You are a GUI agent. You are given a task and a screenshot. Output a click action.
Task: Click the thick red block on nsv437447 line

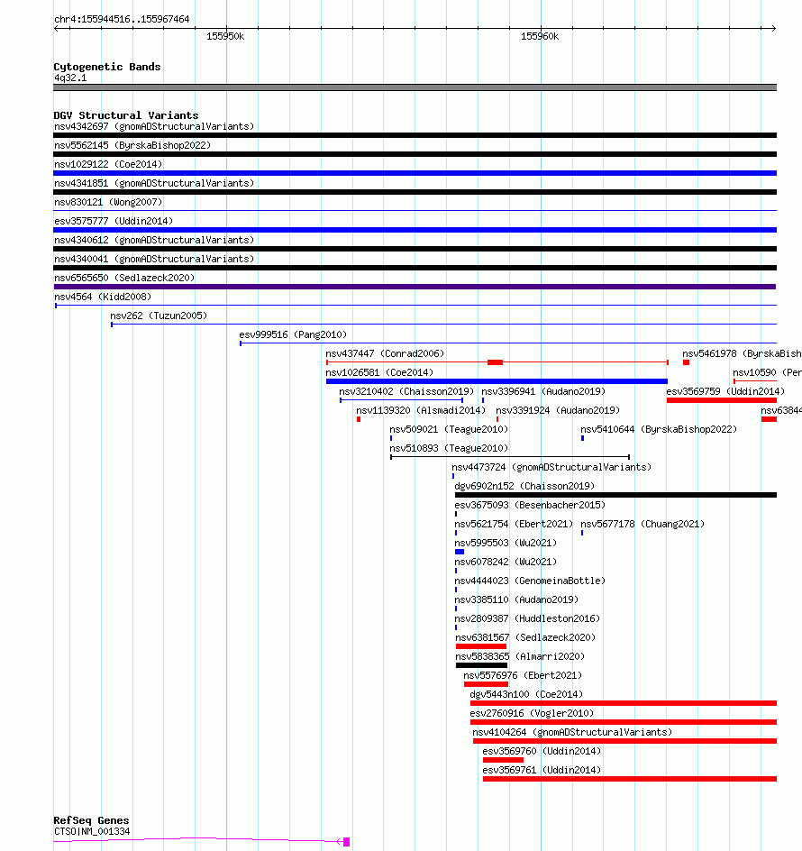pyautogui.click(x=495, y=362)
